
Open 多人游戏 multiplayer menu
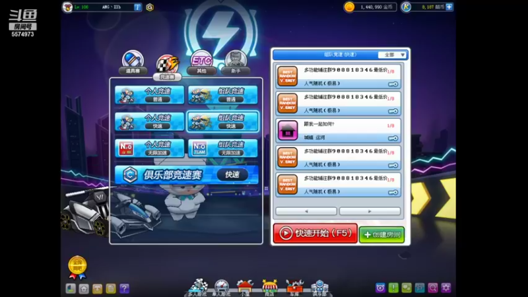pos(197,287)
